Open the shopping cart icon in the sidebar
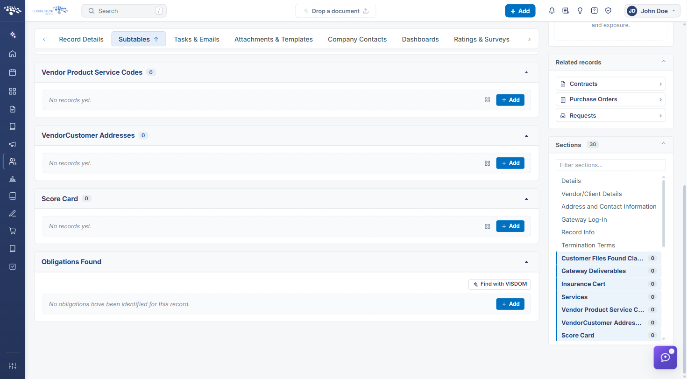 click(x=13, y=231)
